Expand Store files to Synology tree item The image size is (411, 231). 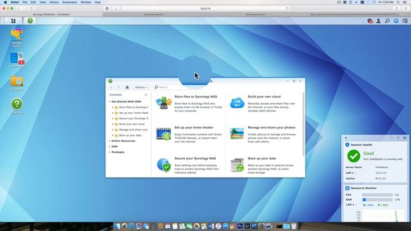[x=113, y=107]
